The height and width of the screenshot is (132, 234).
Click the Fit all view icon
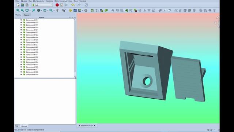[18, 10]
